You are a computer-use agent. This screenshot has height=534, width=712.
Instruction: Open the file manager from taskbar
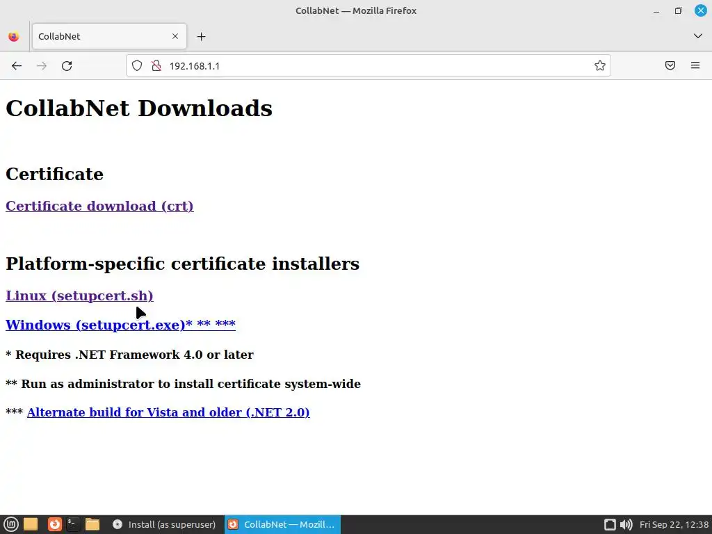[92, 524]
